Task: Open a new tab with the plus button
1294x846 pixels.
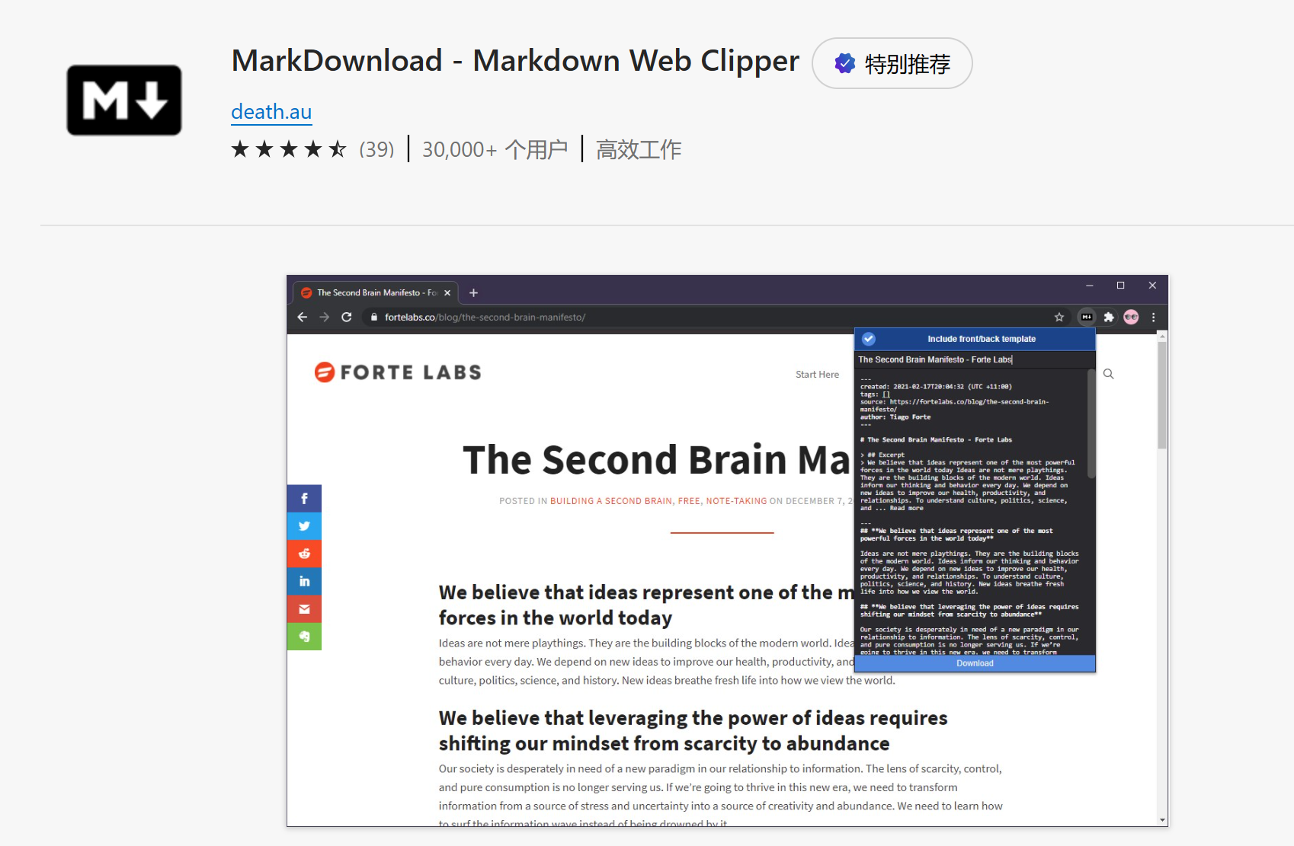Action: point(473,292)
